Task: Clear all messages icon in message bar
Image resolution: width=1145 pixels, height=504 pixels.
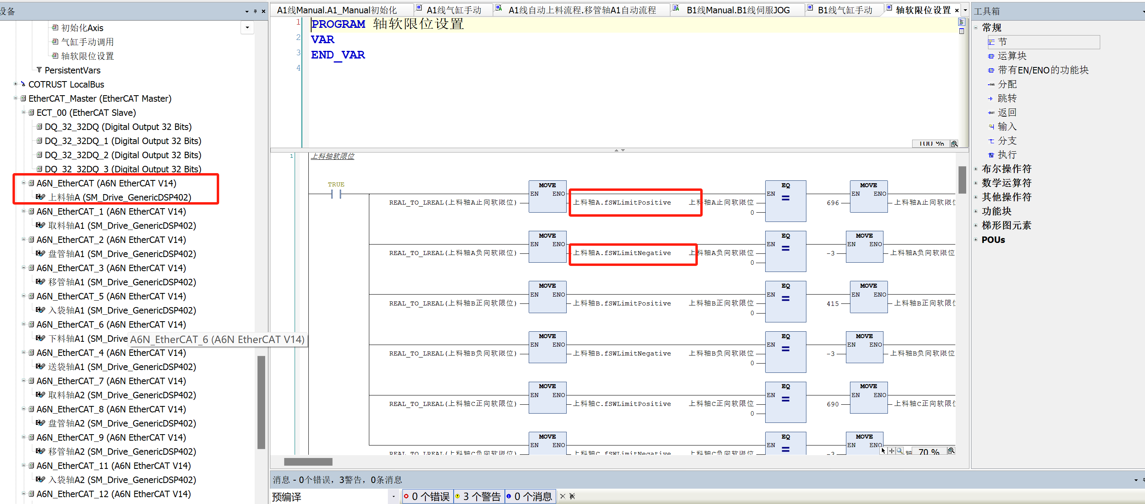Action: (x=572, y=496)
